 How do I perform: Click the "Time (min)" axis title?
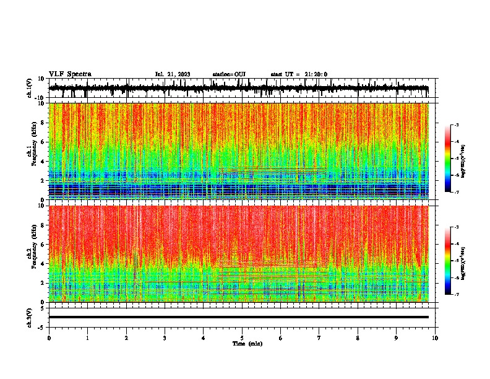coord(247,344)
